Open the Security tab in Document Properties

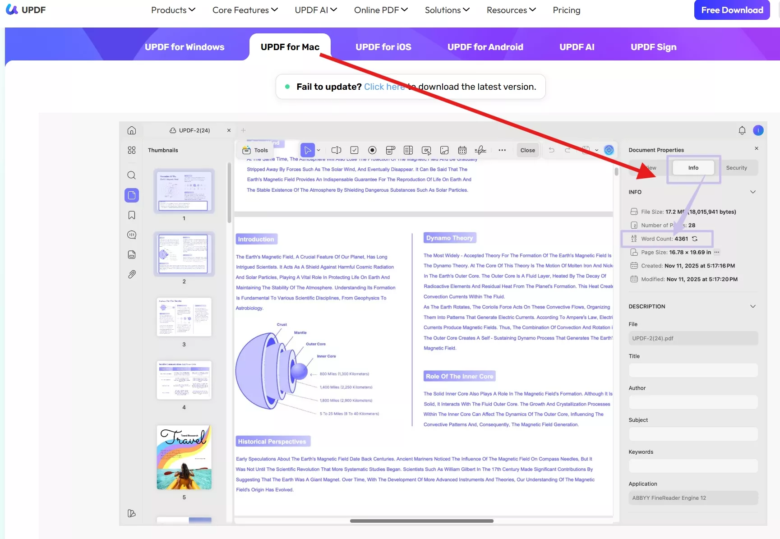point(737,168)
